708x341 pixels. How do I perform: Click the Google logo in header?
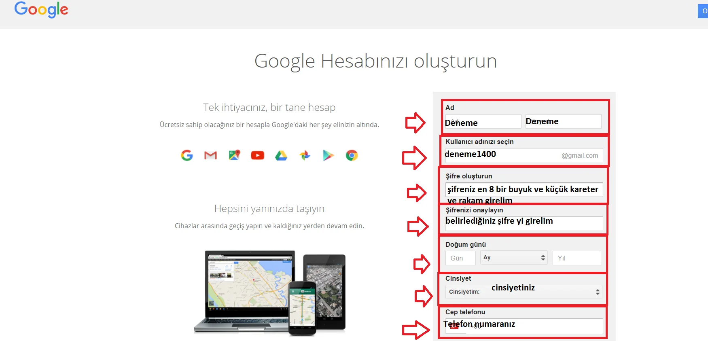pos(41,9)
